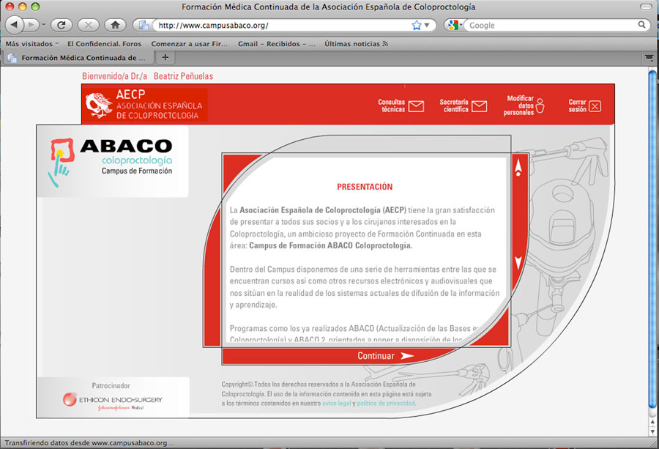
Task: Move presentation text up with up arrow
Action: (x=518, y=167)
